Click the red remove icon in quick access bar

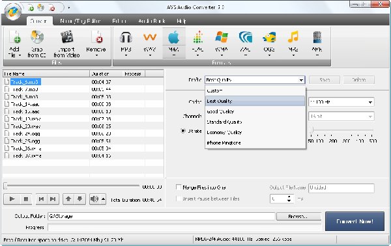coord(52,8)
